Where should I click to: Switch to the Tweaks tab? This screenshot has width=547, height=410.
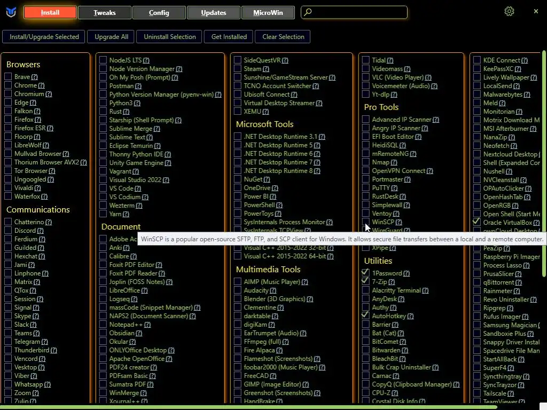105,13
